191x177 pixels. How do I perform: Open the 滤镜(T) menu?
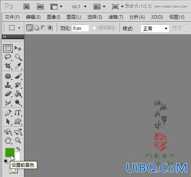click(x=116, y=17)
